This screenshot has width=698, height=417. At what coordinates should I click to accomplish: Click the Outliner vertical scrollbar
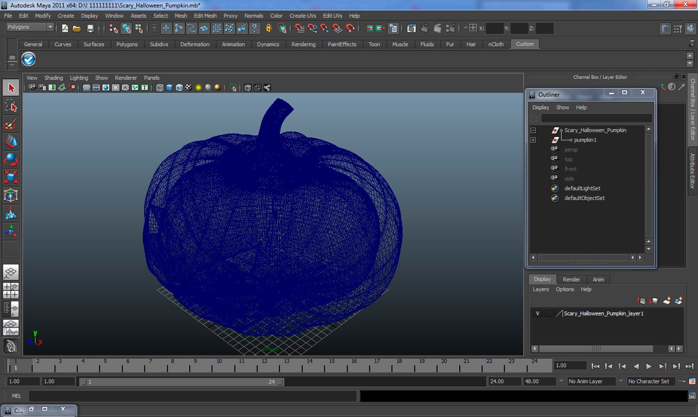pos(649,185)
